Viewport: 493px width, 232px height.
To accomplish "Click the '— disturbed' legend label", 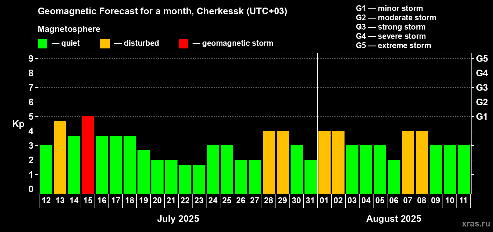I will (137, 43).
